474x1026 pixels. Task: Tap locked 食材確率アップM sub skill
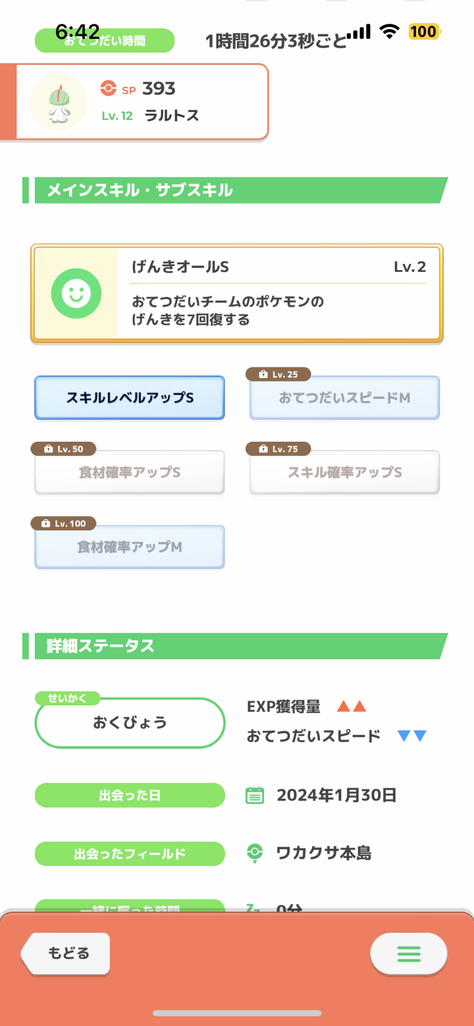[x=130, y=547]
